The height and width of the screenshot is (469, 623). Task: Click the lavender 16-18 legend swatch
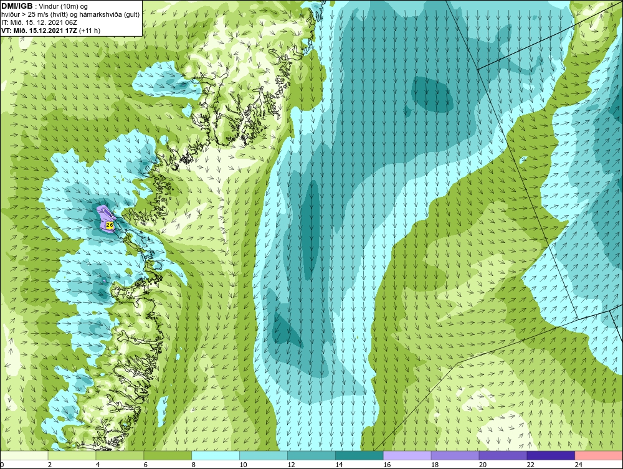(407, 455)
